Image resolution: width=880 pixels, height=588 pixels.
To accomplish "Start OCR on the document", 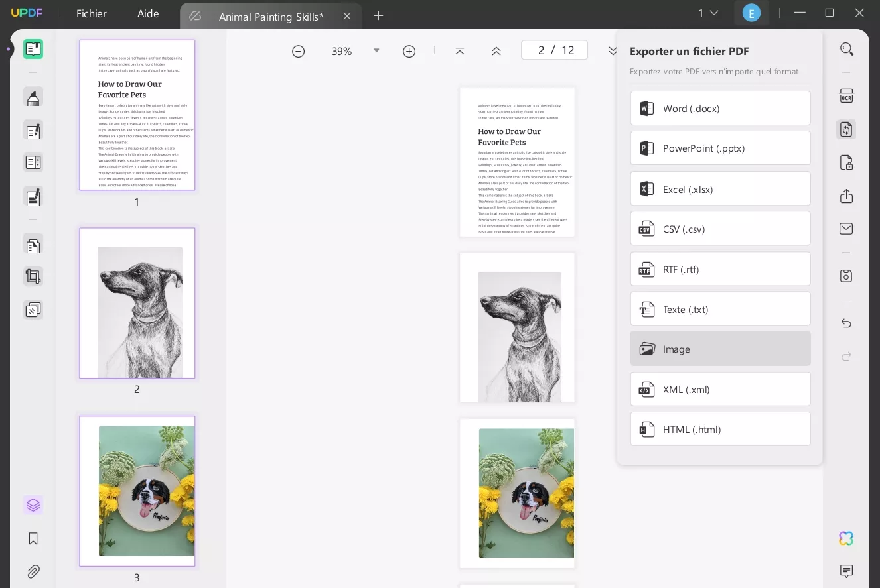I will (846, 96).
